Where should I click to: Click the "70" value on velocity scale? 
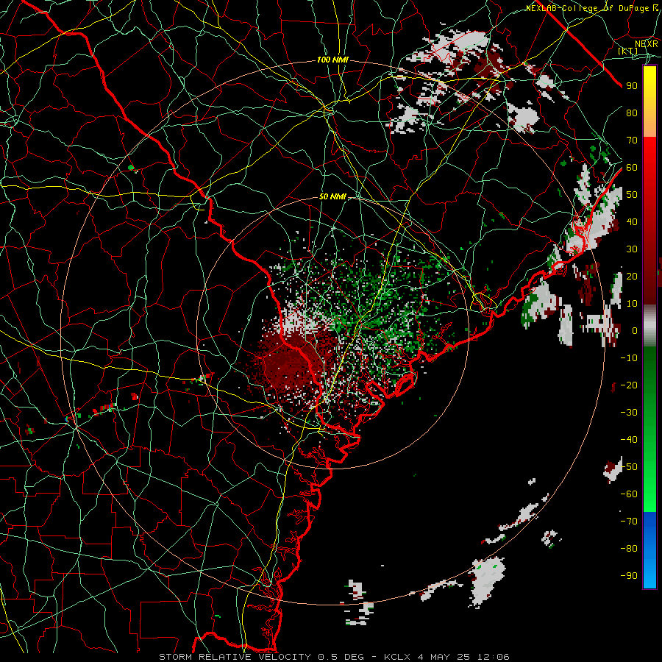[x=632, y=140]
